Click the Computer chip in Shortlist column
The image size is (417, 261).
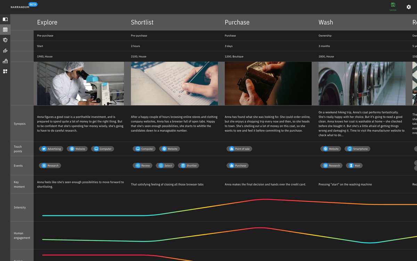(x=144, y=149)
